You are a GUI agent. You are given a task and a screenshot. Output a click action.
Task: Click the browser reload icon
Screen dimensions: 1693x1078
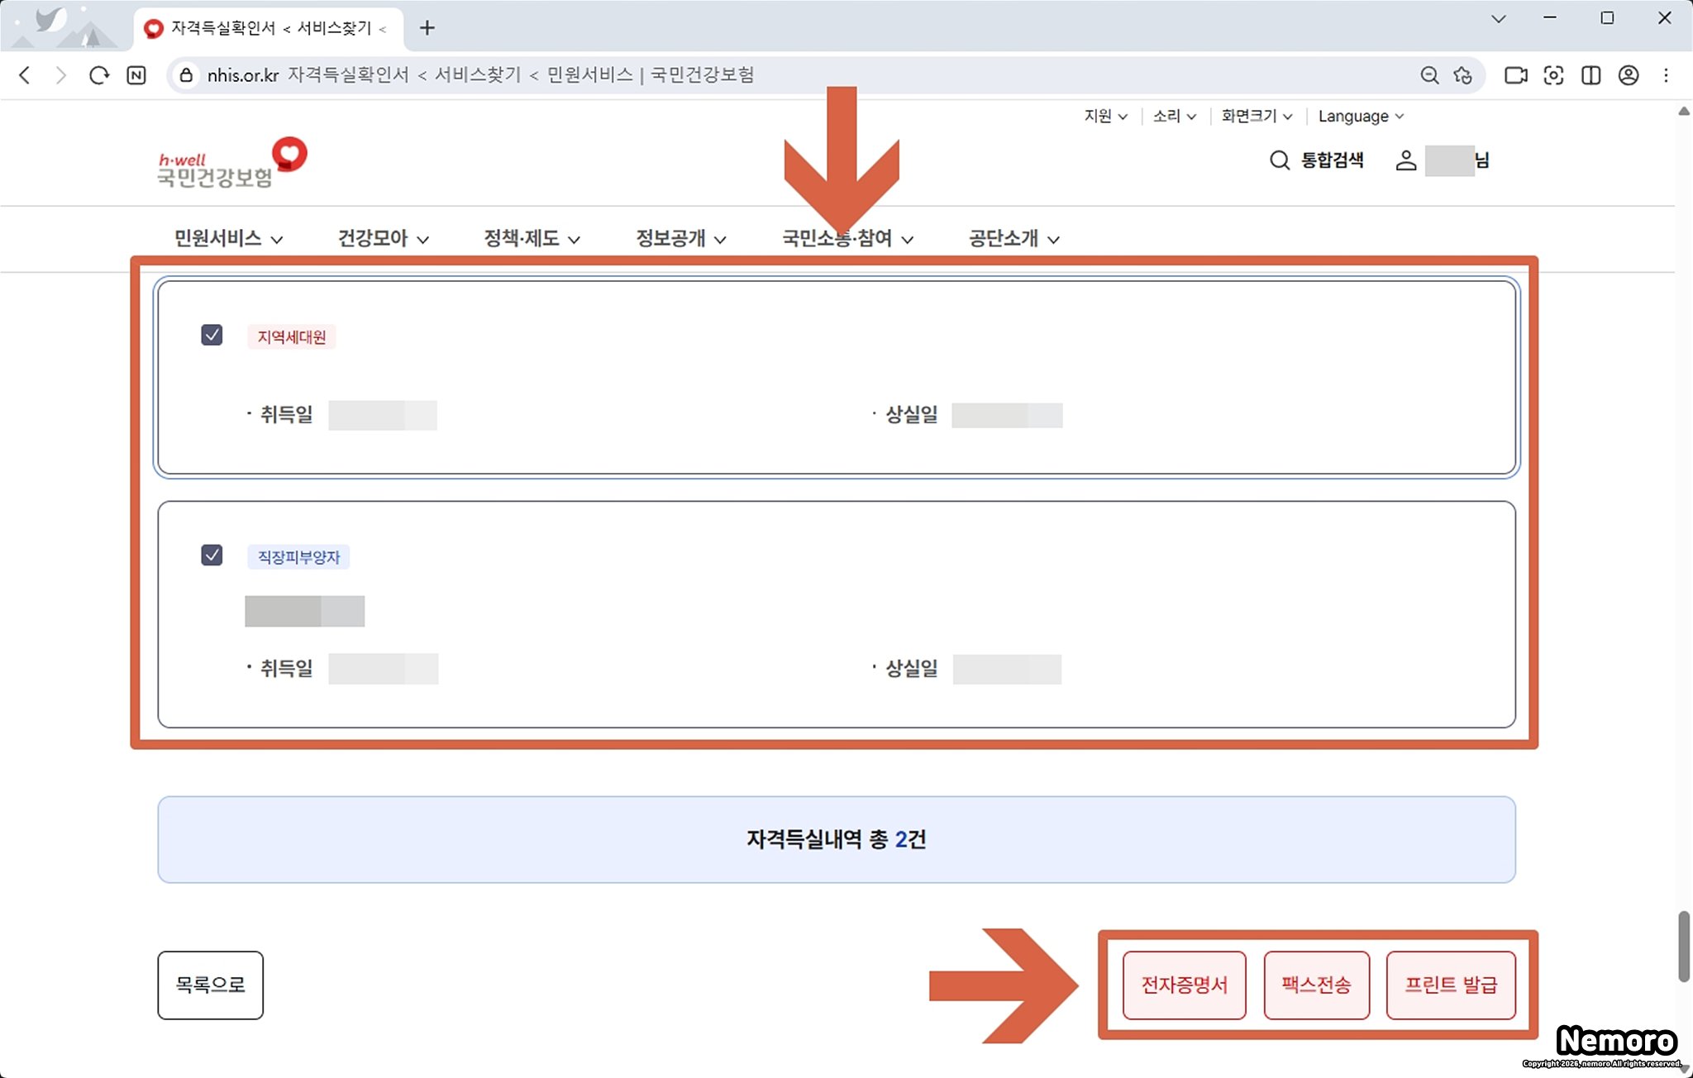tap(99, 75)
